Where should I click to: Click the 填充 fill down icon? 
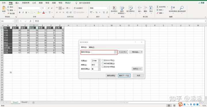click(x=158, y=10)
